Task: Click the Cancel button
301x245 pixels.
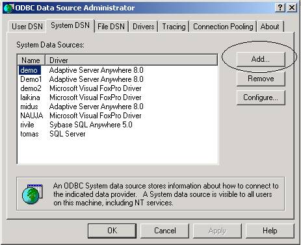Action: click(165, 231)
